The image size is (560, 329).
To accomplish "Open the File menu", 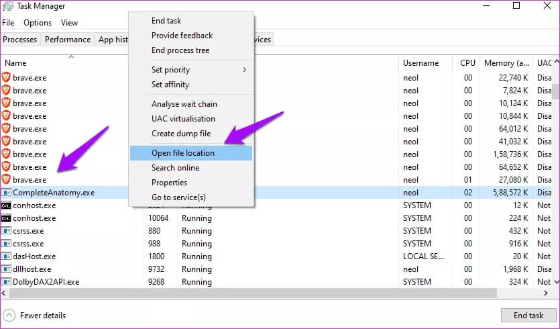I will 8,23.
